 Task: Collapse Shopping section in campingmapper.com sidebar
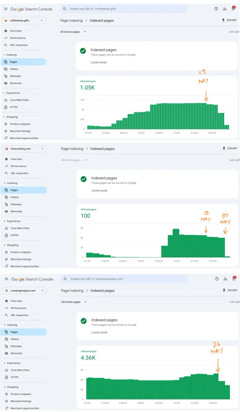click(x=11, y=387)
